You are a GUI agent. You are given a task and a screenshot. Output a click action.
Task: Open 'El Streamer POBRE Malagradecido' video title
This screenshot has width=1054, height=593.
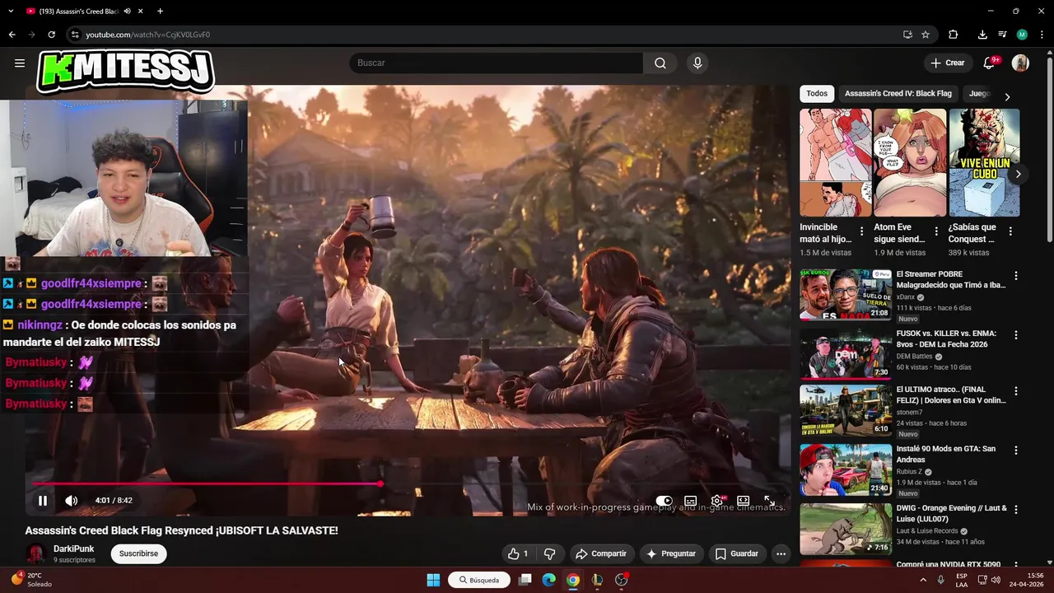950,279
